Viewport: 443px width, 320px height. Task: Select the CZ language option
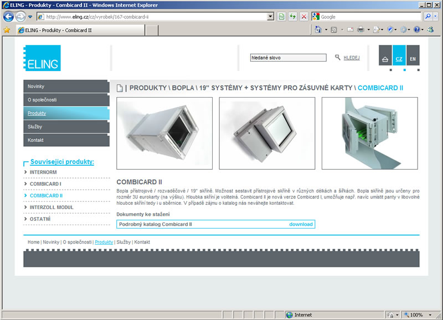[399, 59]
